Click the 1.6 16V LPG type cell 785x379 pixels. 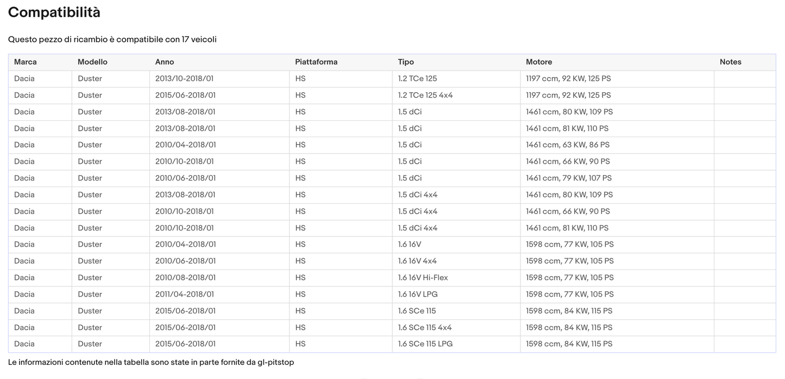[x=418, y=294]
